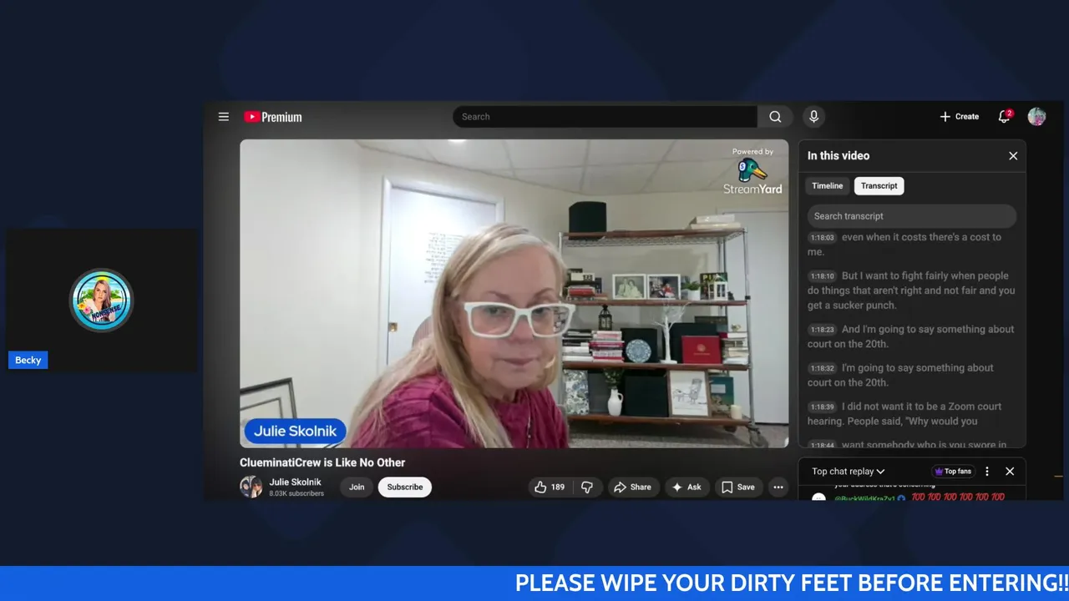Open the Top fans badge
This screenshot has height=601, width=1069.
[953, 472]
